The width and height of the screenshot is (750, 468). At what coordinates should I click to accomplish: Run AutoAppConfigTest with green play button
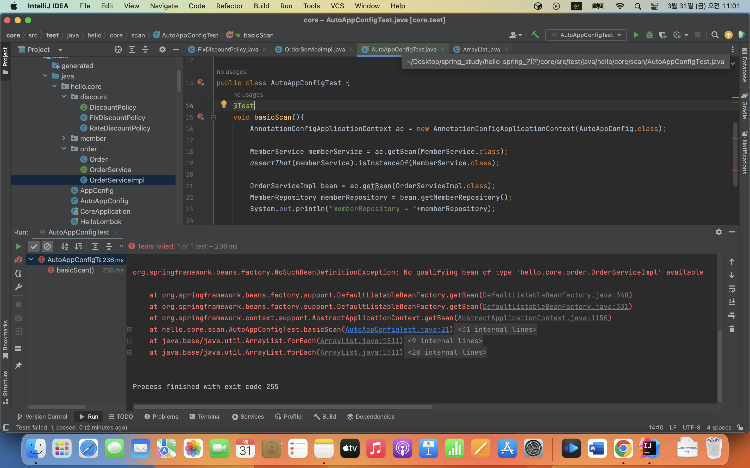click(636, 35)
